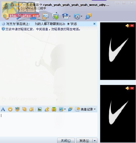Image resolution: width=136 pixels, height=143 pixels.
Task: Maximize the chat window
Action: tap(124, 3)
